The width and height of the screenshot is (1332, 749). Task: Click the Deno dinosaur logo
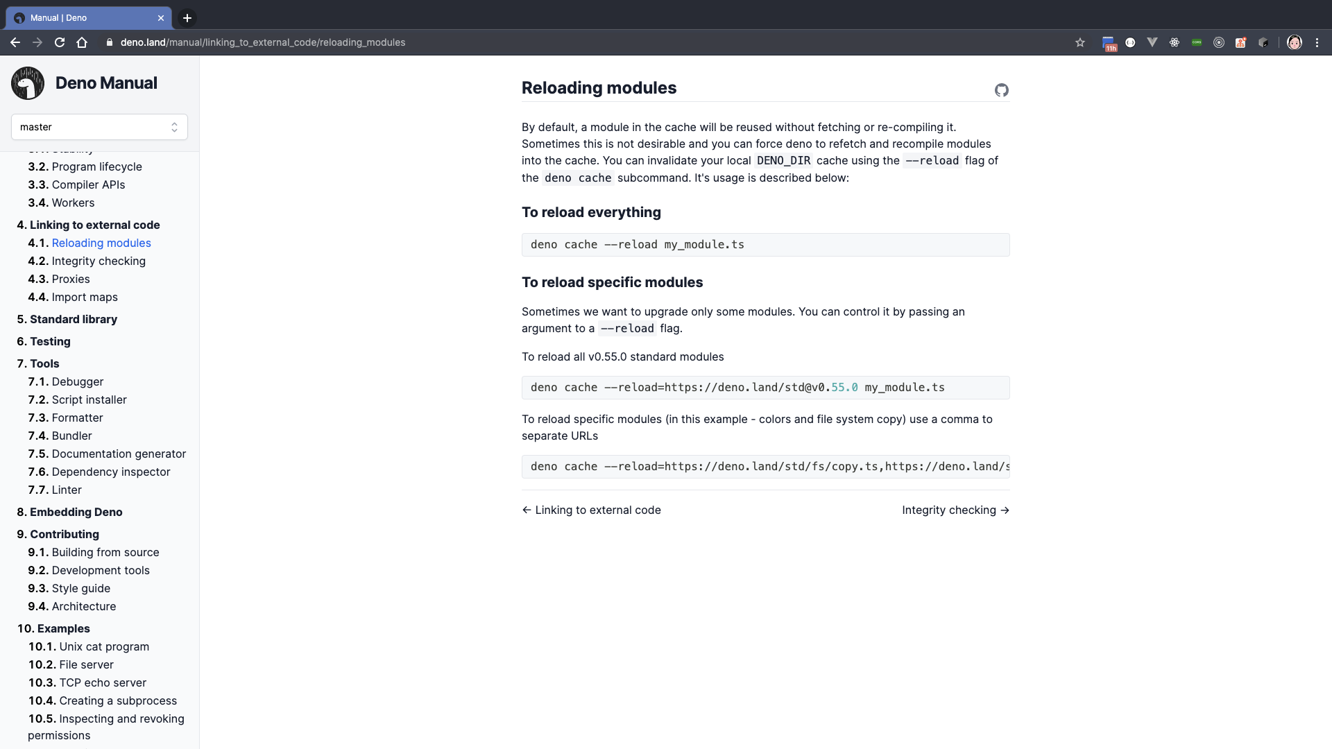(x=28, y=83)
